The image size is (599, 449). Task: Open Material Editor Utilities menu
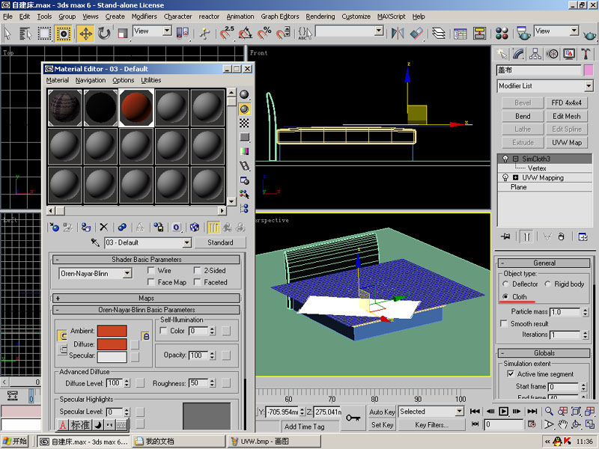coord(151,80)
